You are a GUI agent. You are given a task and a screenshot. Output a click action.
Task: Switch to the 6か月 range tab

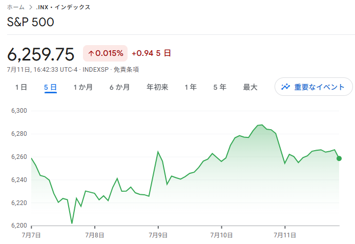120,87
